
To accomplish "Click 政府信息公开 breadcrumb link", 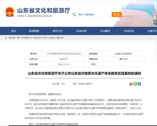I will tap(27, 38).
